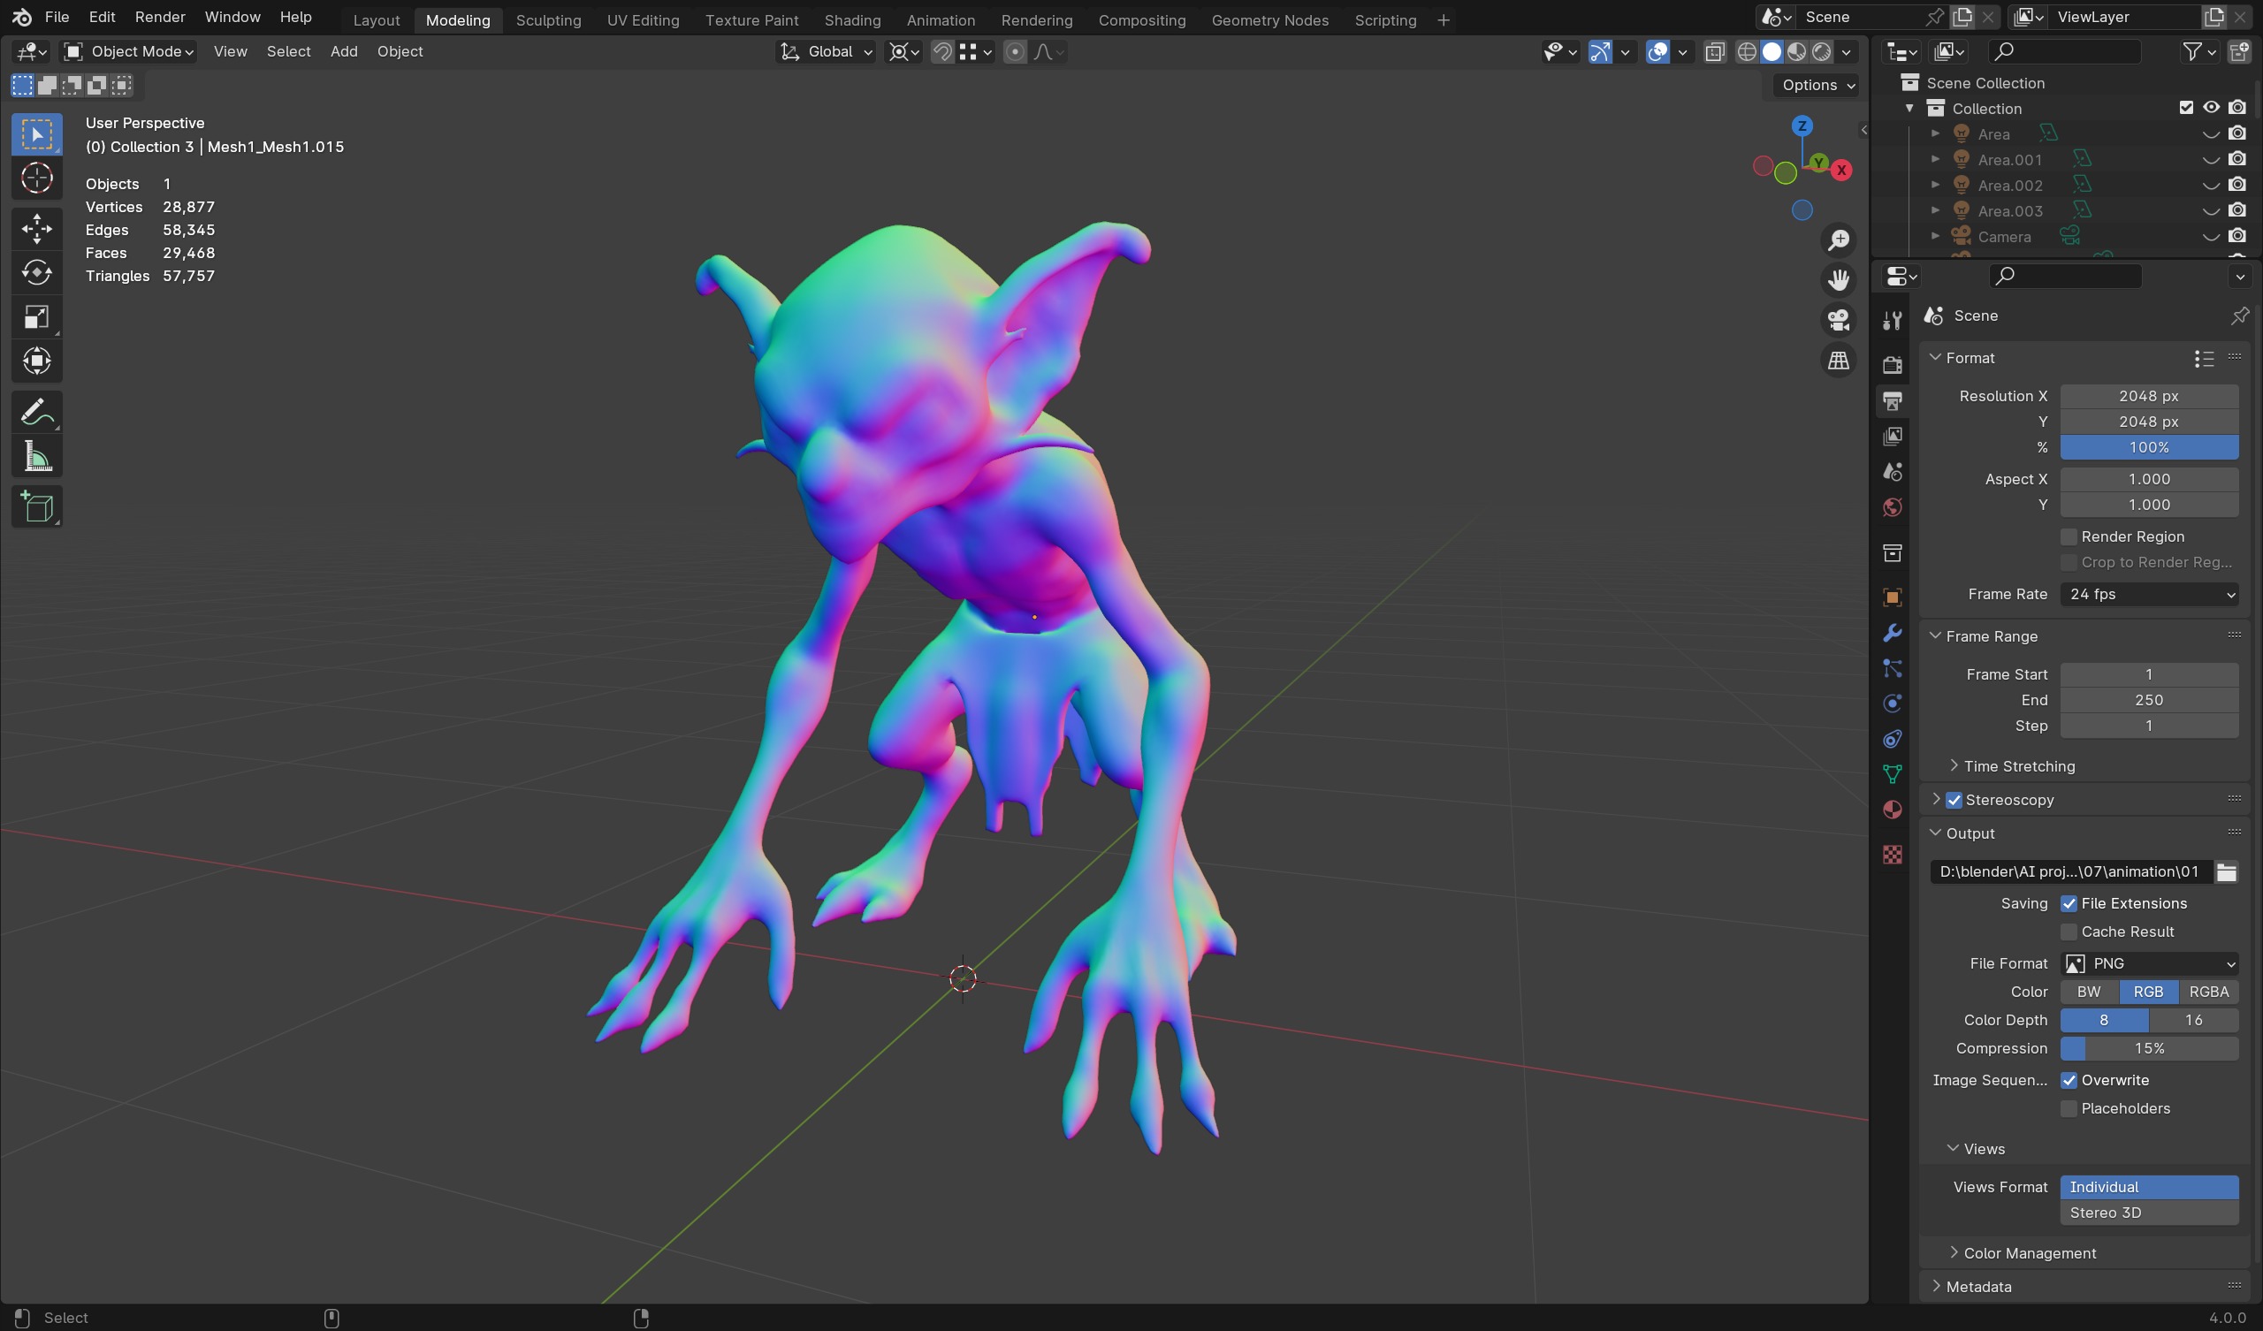This screenshot has height=1331, width=2263.
Task: Select Stereo 3D views format
Action: coord(2149,1213)
